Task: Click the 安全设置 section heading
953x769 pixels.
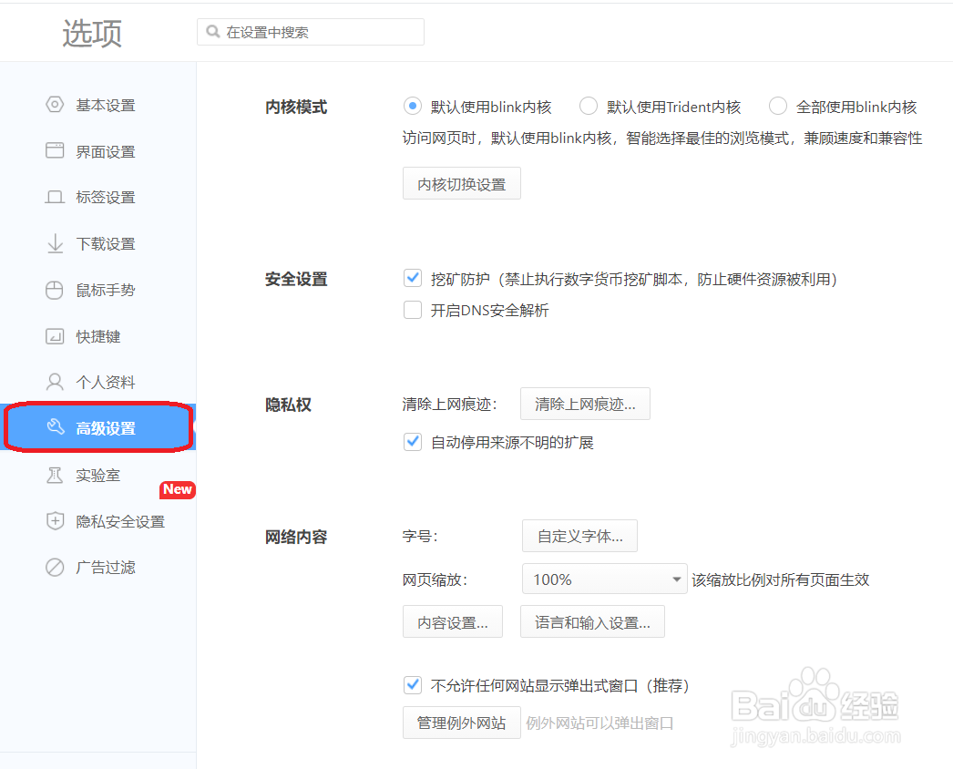Action: [x=296, y=279]
